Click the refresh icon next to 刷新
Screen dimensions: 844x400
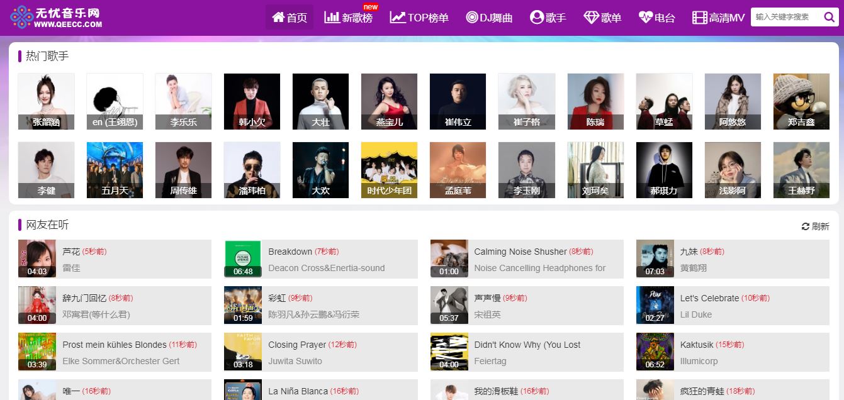[x=805, y=226]
